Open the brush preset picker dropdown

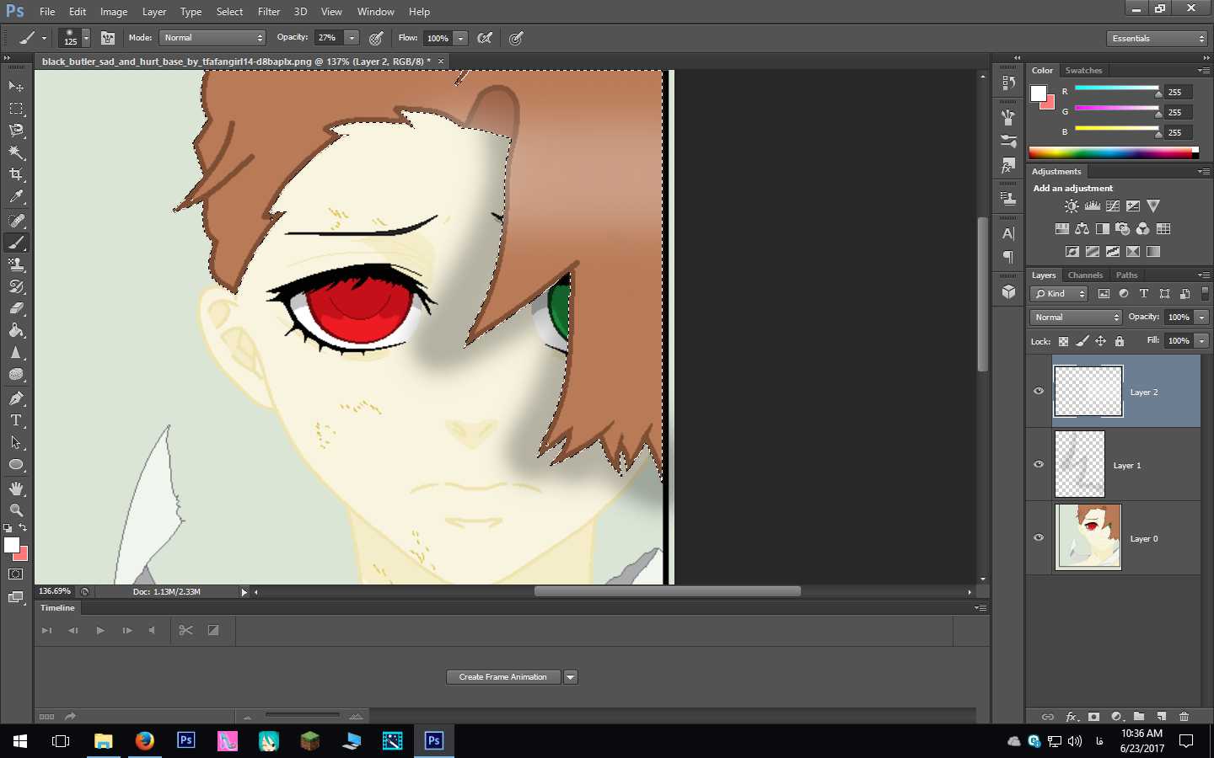(x=86, y=38)
